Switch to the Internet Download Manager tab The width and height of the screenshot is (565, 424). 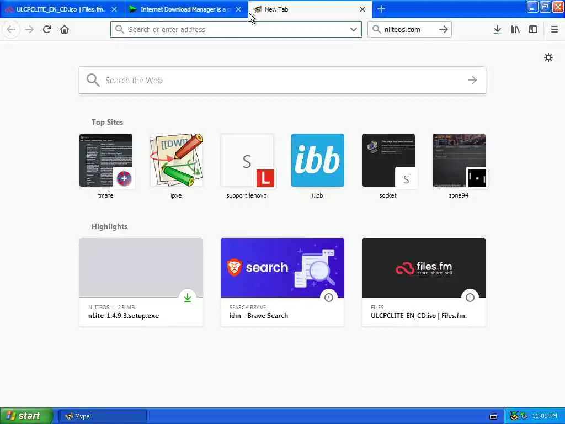pyautogui.click(x=185, y=9)
